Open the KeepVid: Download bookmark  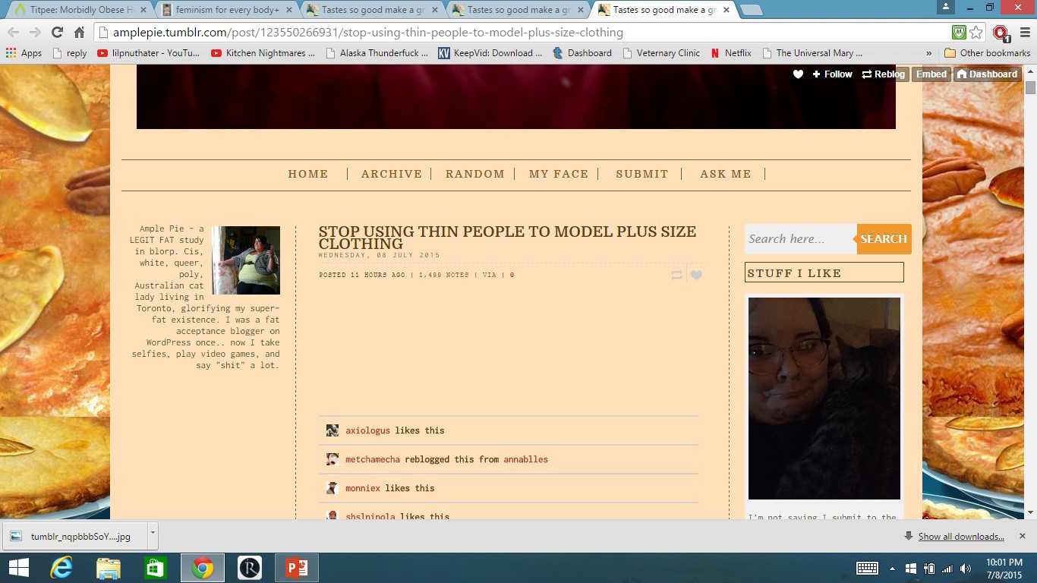[x=490, y=53]
